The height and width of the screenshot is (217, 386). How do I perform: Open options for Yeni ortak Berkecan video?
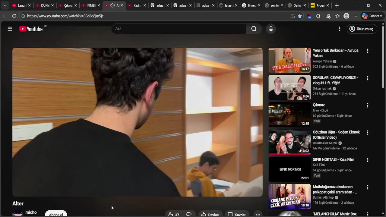click(368, 51)
